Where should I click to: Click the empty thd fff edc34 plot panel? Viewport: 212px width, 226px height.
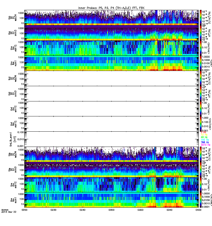click(111, 79)
